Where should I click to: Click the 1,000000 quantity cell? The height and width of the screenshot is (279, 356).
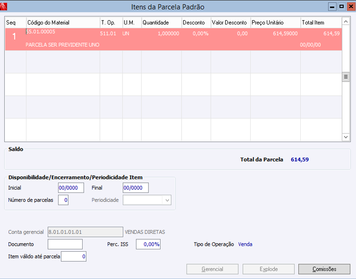pyautogui.click(x=168, y=33)
